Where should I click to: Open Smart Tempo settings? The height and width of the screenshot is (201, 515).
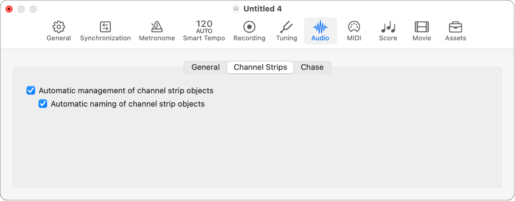click(204, 27)
